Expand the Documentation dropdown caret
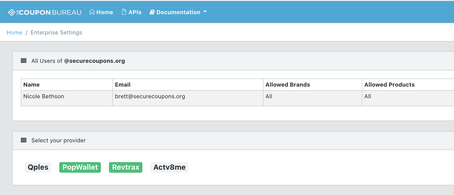The width and height of the screenshot is (454, 195). [205, 12]
